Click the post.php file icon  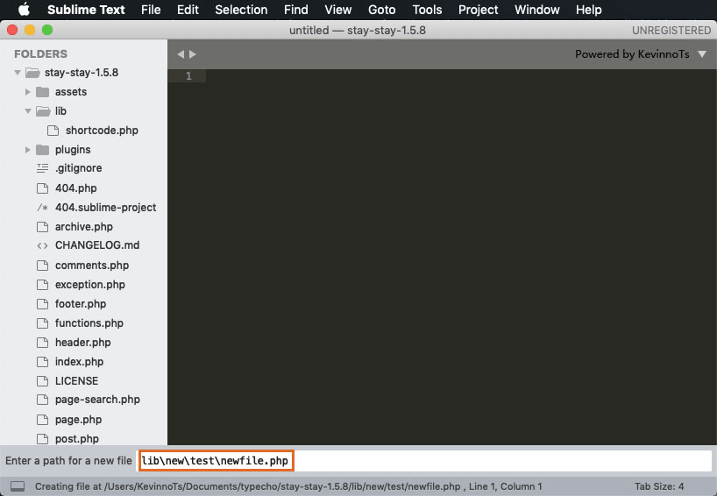(43, 439)
